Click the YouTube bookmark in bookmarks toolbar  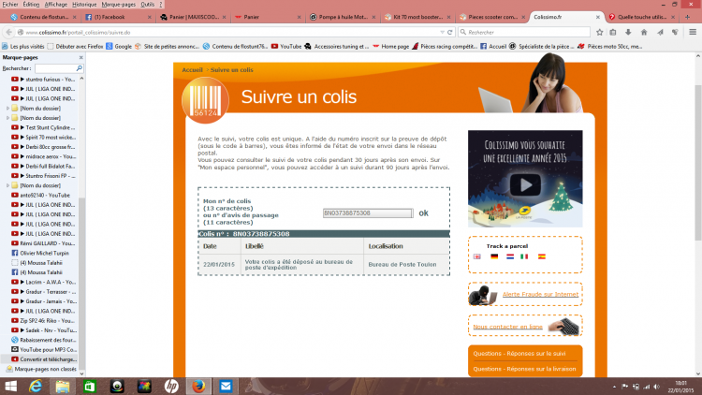point(286,46)
